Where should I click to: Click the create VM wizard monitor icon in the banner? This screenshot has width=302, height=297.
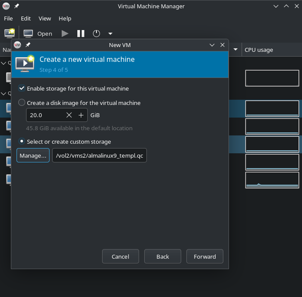tap(25, 64)
